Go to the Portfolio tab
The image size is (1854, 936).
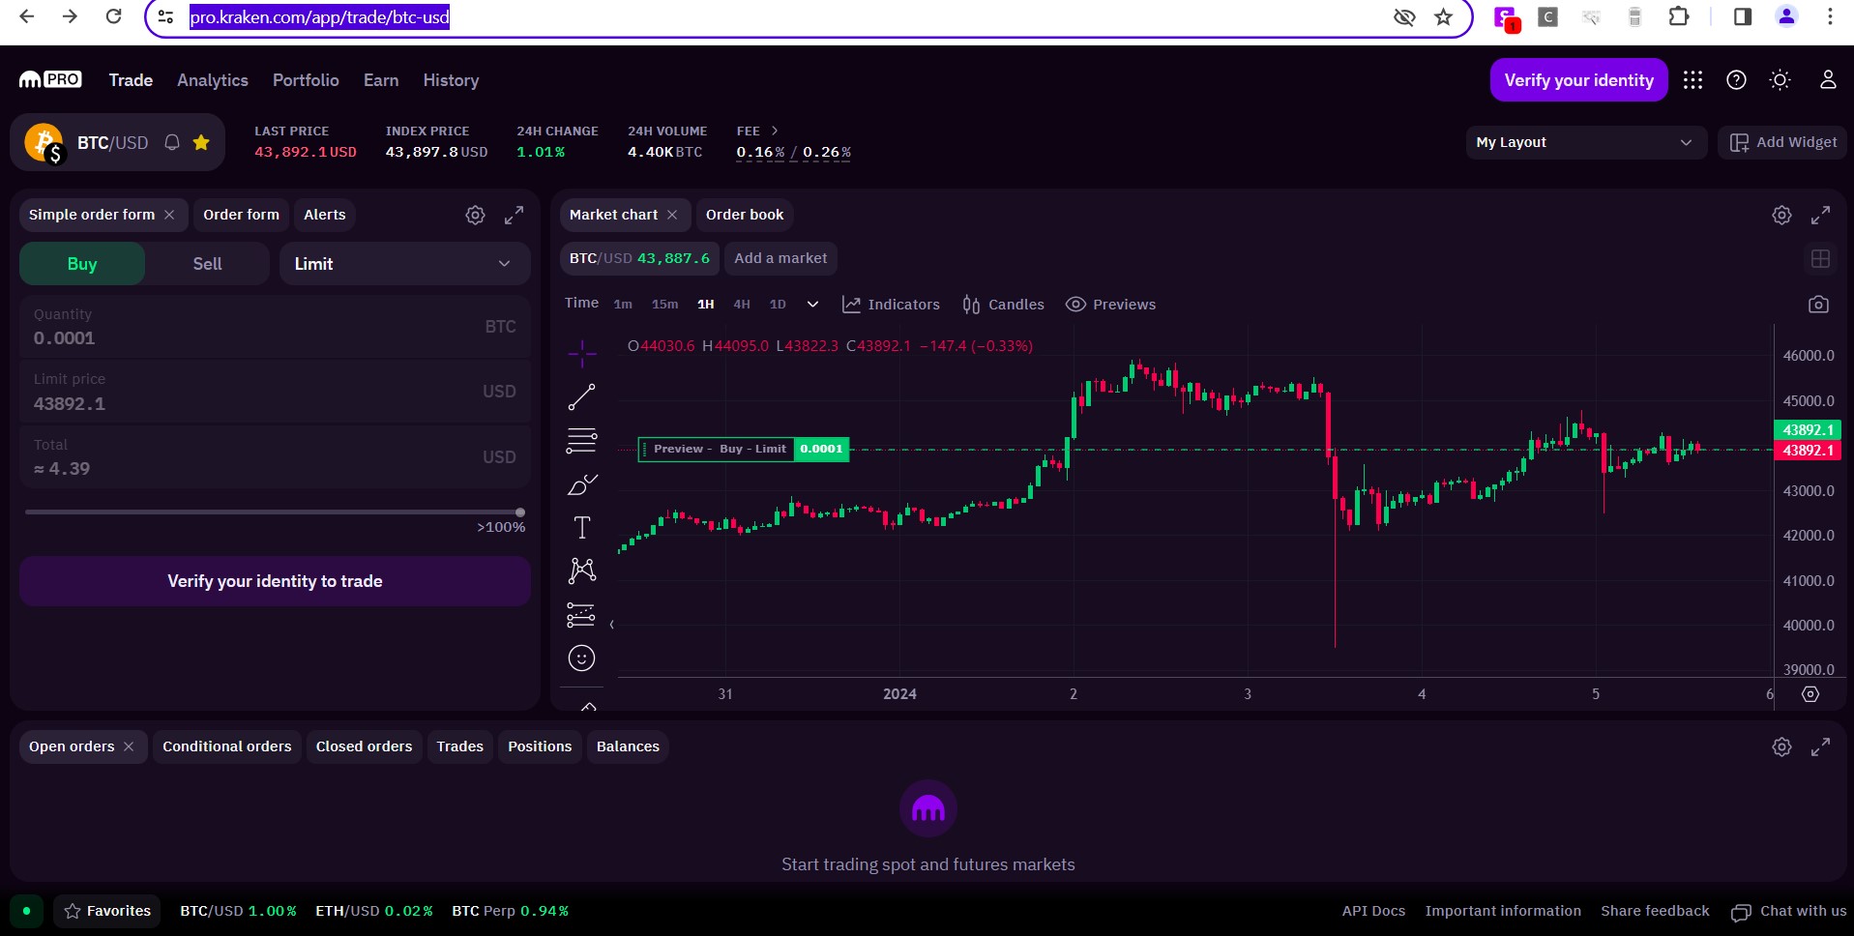point(306,80)
